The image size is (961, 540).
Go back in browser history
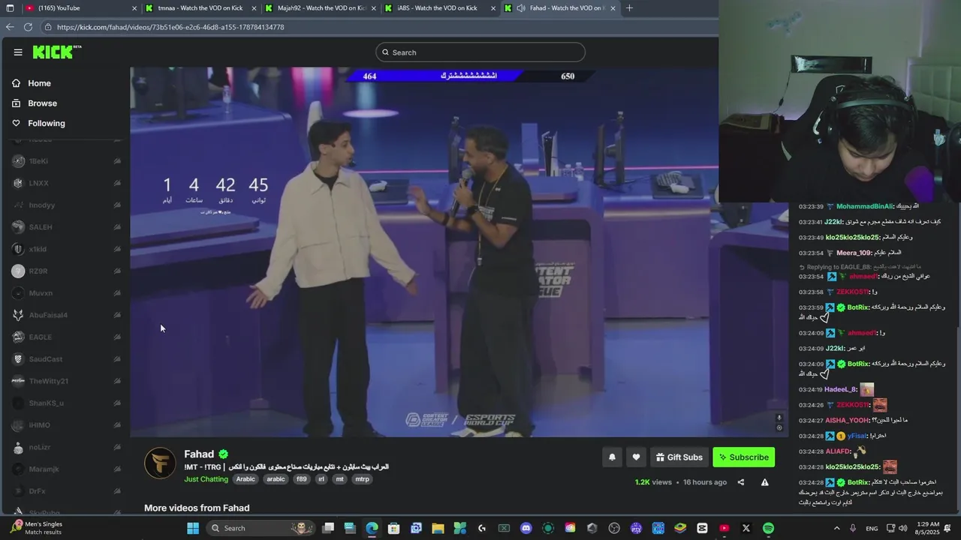[x=10, y=27]
